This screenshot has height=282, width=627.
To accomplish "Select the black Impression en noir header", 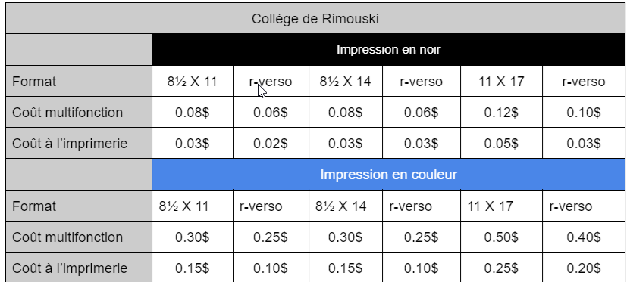I will point(388,49).
